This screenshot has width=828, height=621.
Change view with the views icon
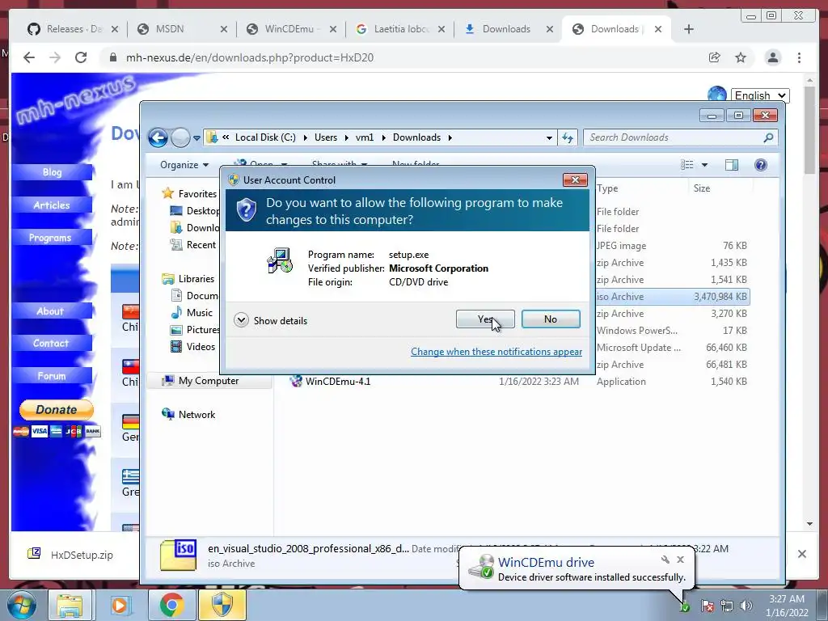687,165
